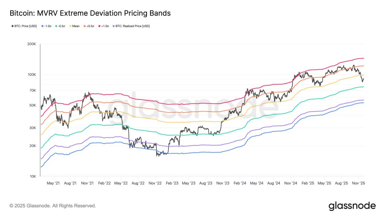Click the green -0.5σ legend dot
The width and height of the screenshot is (386, 217).
coord(56,26)
